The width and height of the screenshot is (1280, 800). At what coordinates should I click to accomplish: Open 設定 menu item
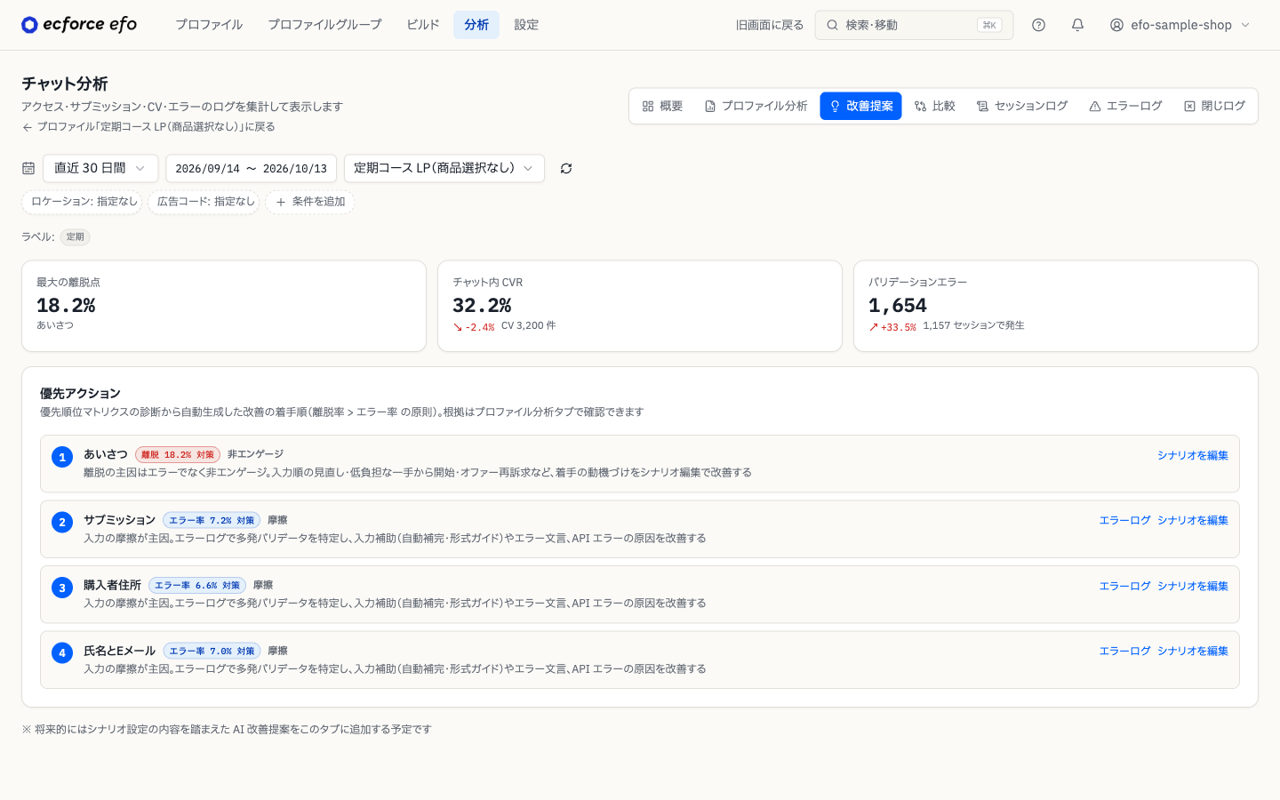click(x=526, y=25)
